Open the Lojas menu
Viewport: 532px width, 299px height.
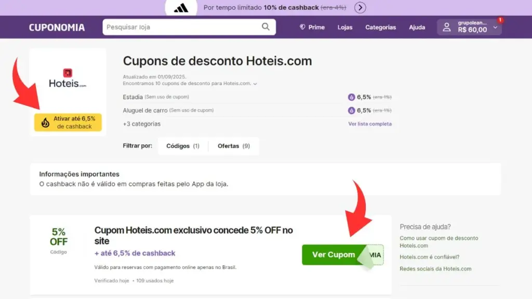tap(345, 27)
